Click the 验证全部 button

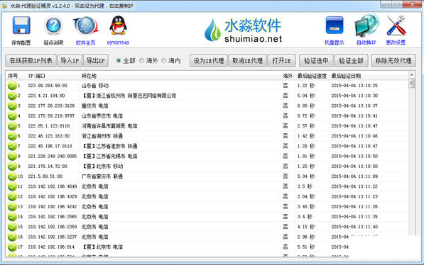coord(351,61)
